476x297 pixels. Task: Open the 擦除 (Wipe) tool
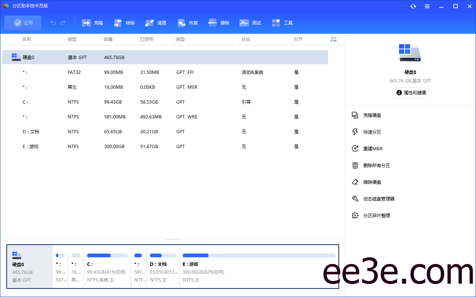click(219, 23)
